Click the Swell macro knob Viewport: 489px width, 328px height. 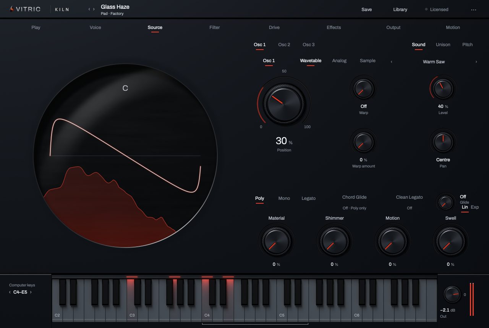pyautogui.click(x=450, y=241)
